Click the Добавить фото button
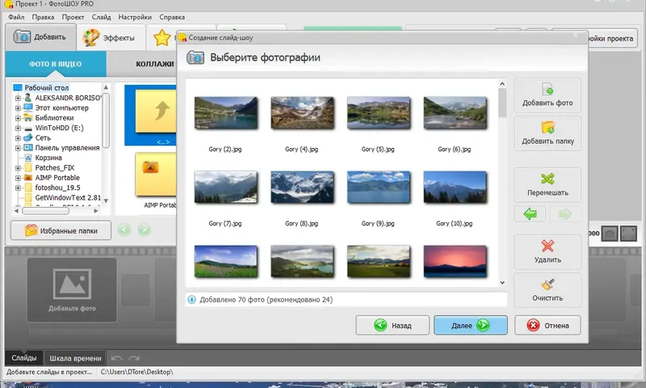Viewport: 646px width, 388px height. point(547,95)
